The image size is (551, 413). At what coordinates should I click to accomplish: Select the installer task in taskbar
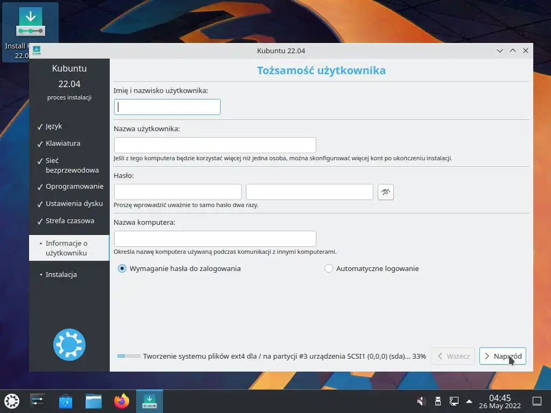tap(150, 401)
